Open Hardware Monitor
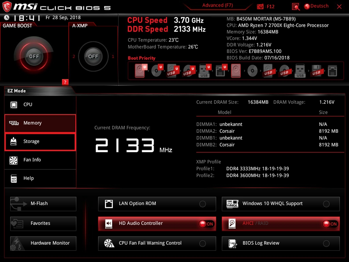The image size is (349, 262). [x=43, y=243]
